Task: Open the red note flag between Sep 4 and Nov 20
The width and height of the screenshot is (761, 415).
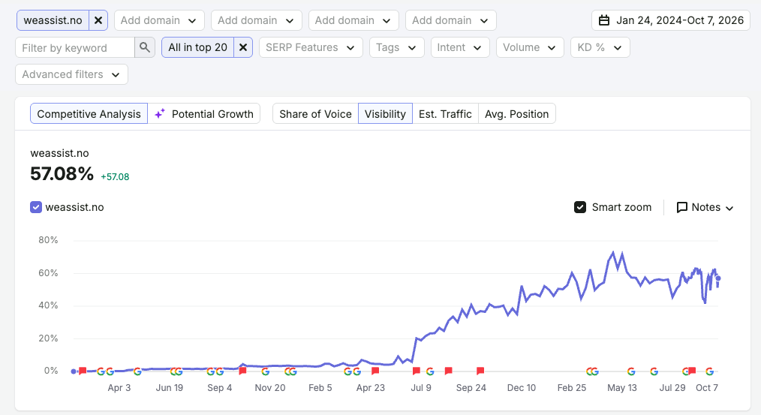Action: point(242,371)
